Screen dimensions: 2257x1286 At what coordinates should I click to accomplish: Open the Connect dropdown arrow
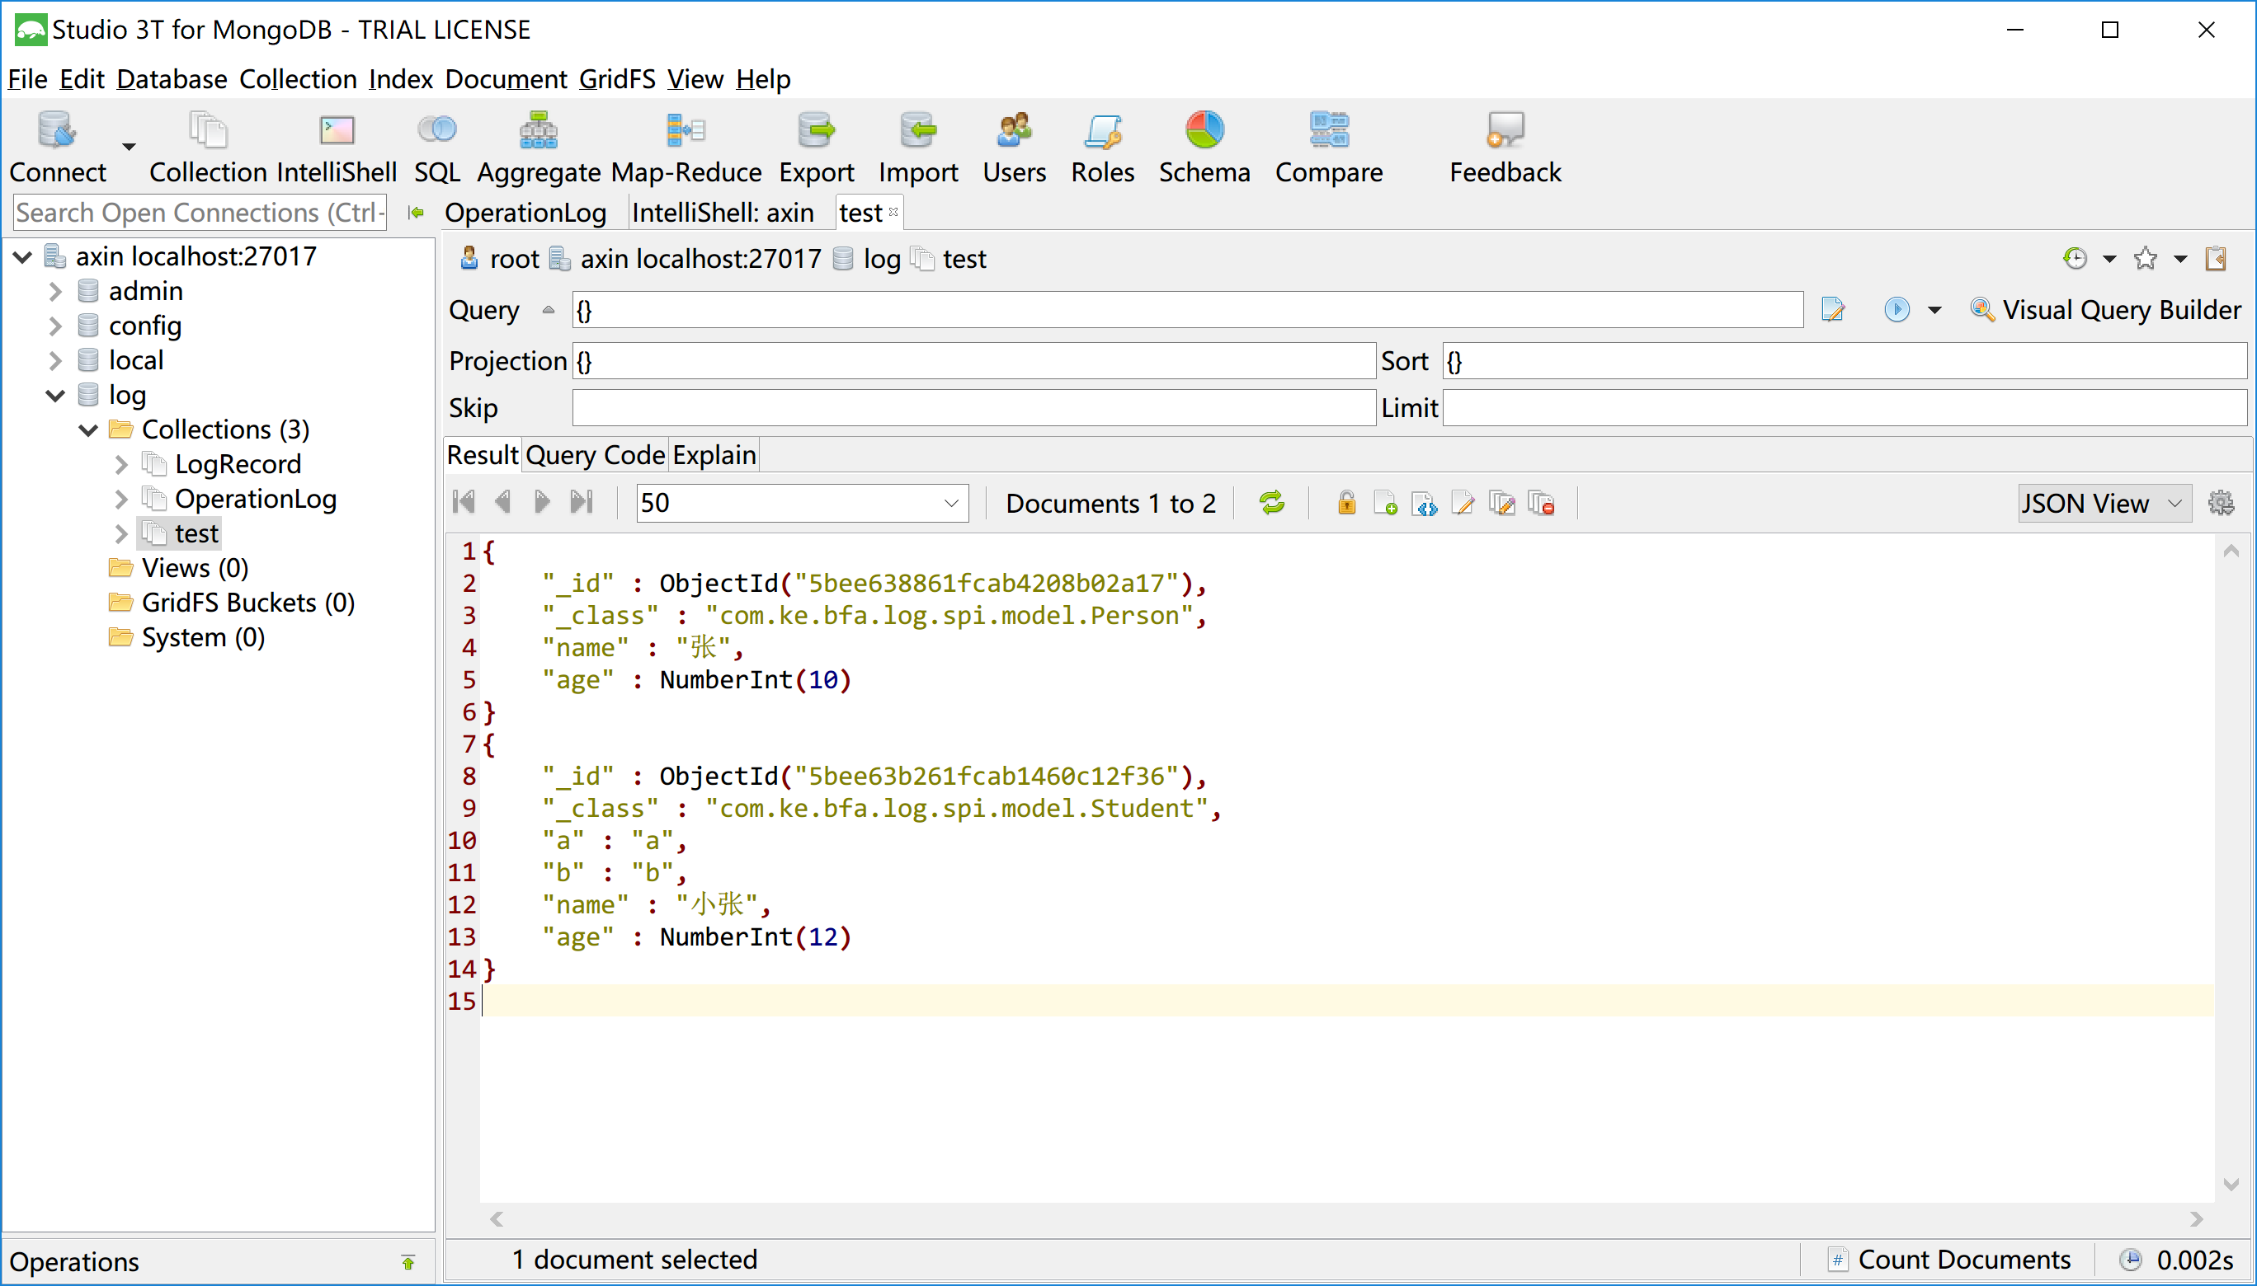click(129, 147)
